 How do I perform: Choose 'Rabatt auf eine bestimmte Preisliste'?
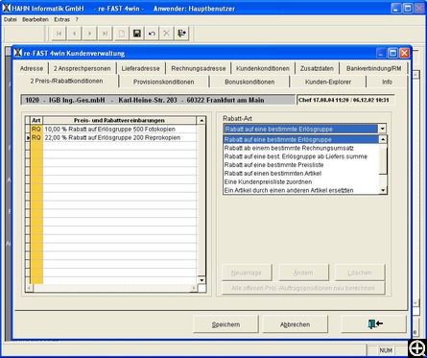(300, 165)
